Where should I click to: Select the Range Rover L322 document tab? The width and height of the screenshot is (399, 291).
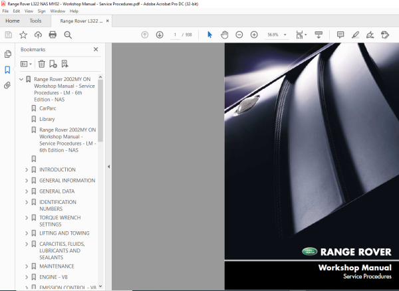pyautogui.click(x=81, y=21)
